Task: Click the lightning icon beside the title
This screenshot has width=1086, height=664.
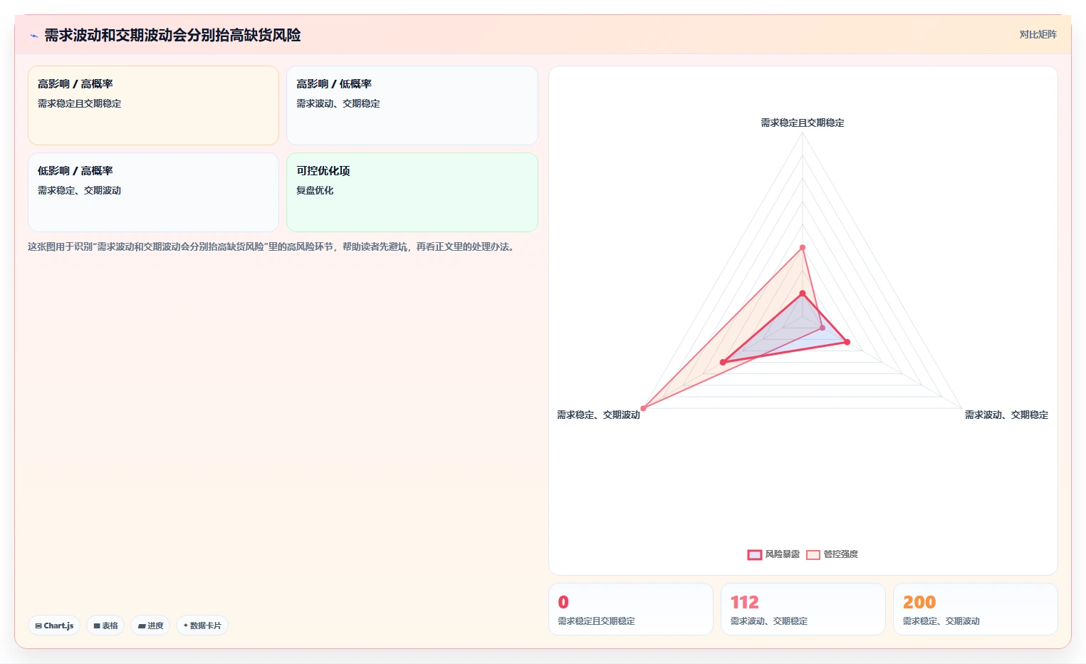Action: (x=33, y=36)
